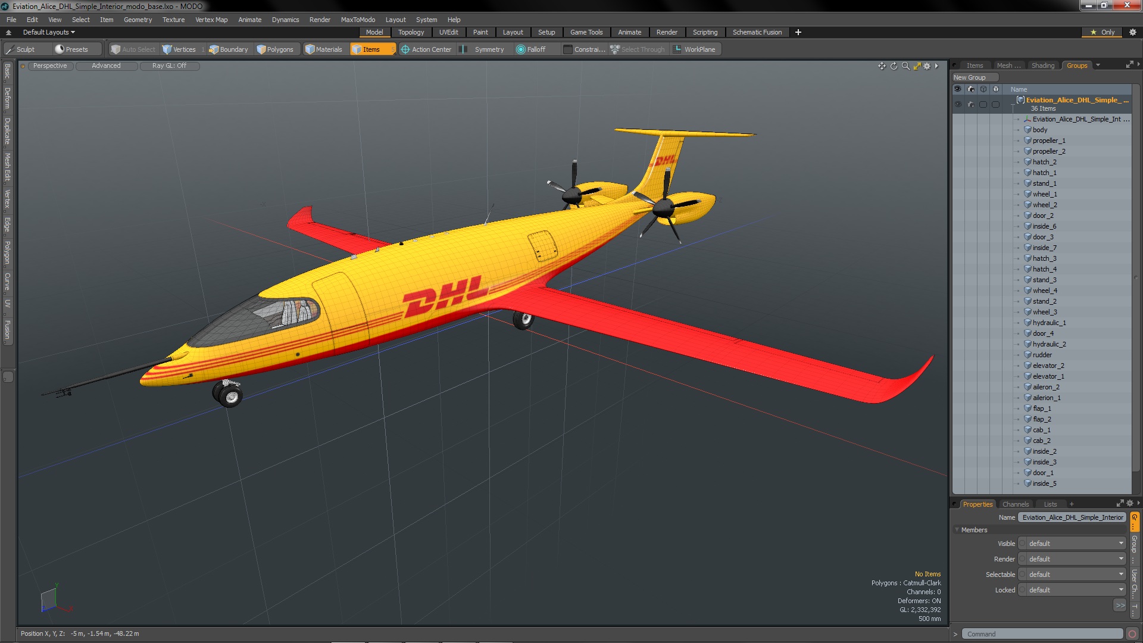This screenshot has width=1143, height=643.
Task: Click the render camera column header icon
Action: 971,89
